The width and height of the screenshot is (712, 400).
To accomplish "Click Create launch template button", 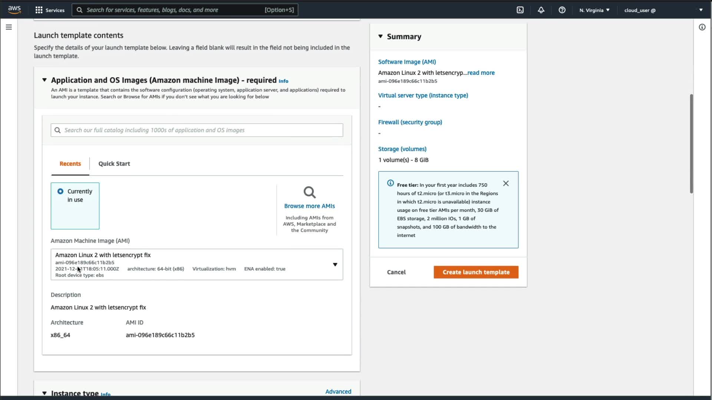I will [476, 272].
